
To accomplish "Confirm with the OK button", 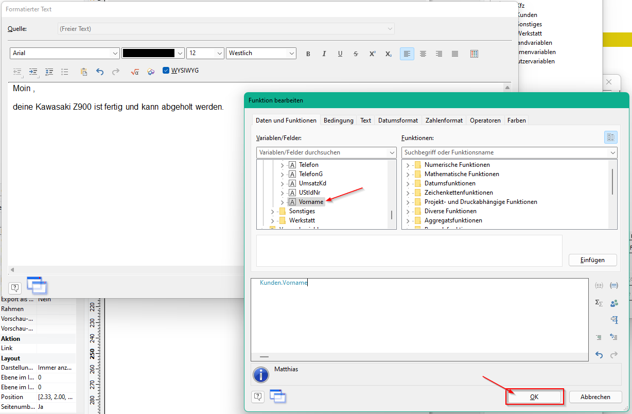I will click(x=534, y=397).
